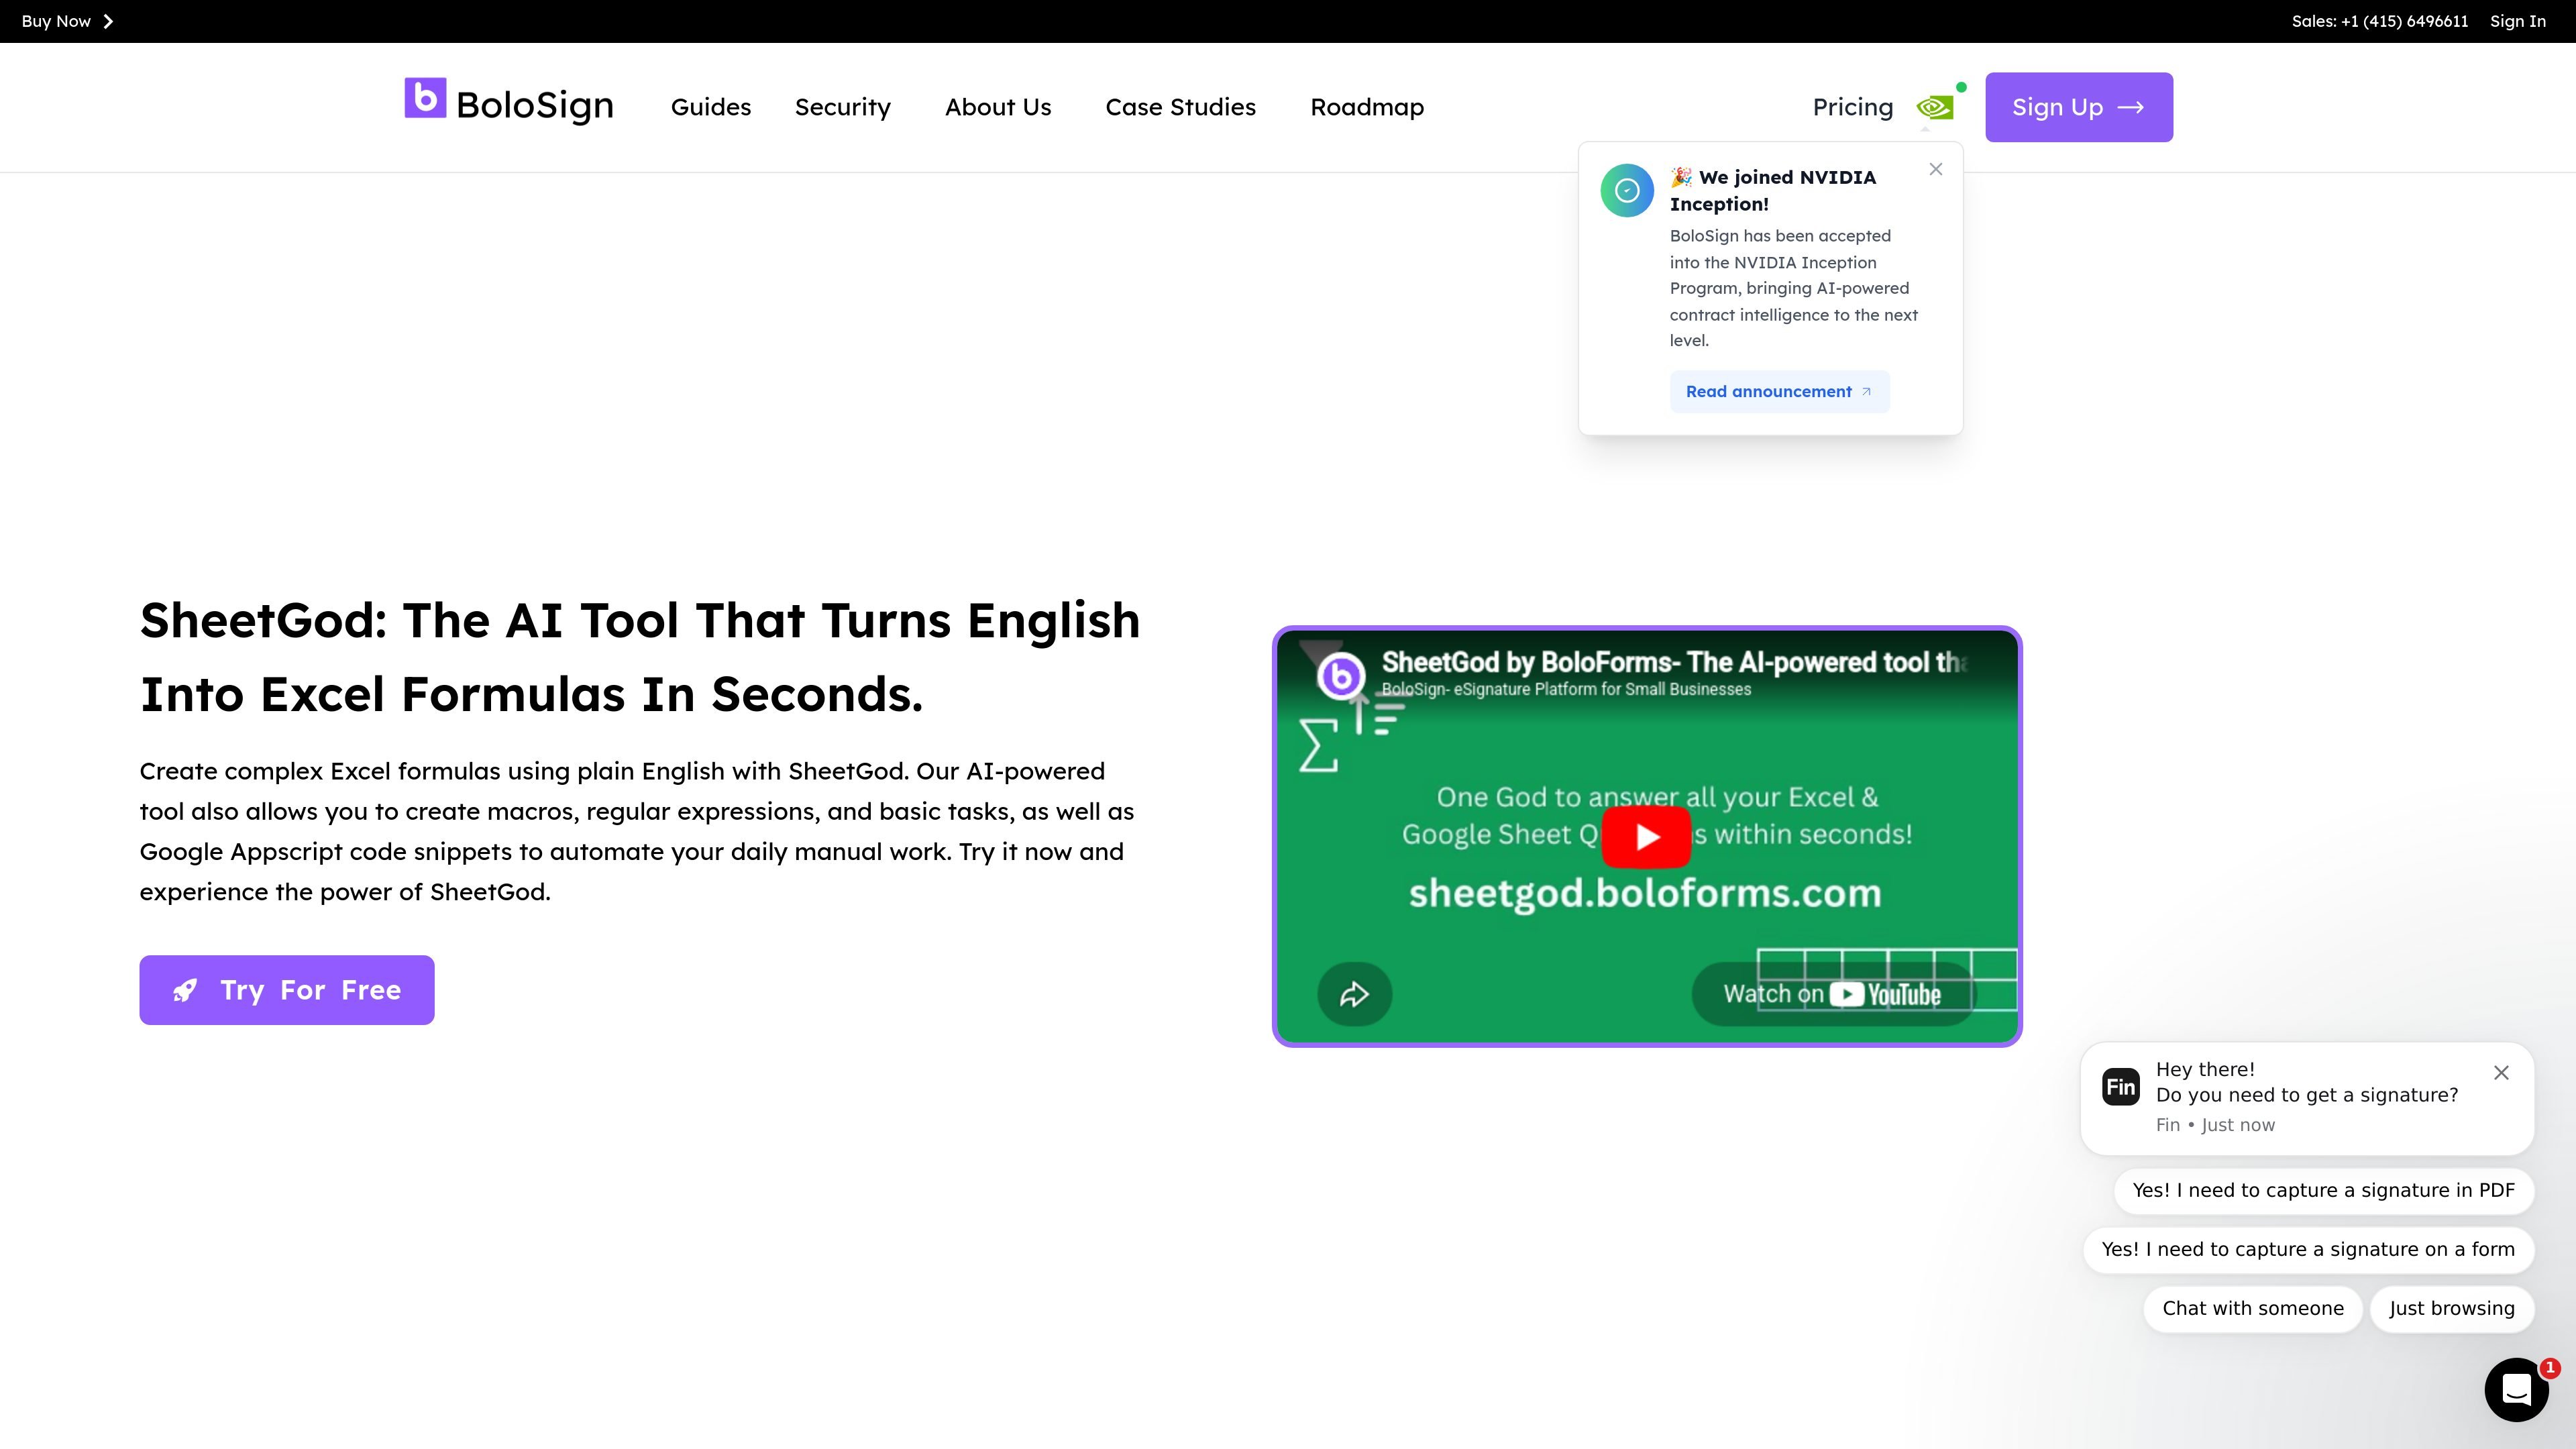The image size is (2576, 1449).
Task: Click the teal clock icon in announcement
Action: pyautogui.click(x=1627, y=190)
